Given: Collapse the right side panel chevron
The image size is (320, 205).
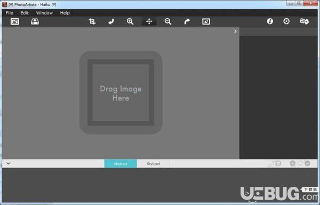Looking at the screenshot, I should click(x=235, y=31).
